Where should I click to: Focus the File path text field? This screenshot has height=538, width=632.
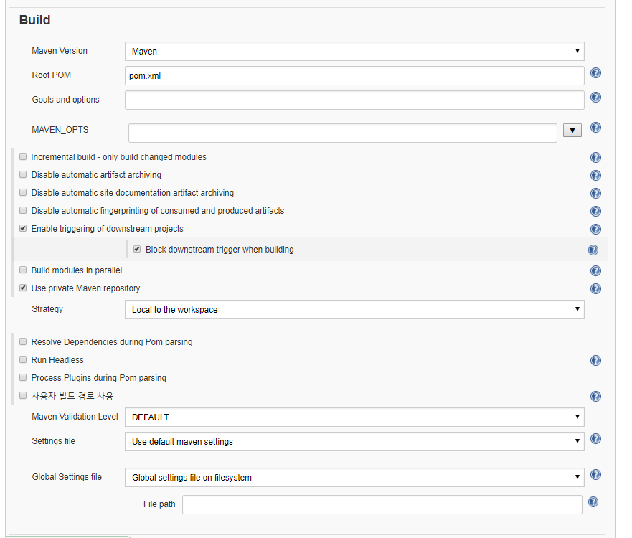click(382, 505)
